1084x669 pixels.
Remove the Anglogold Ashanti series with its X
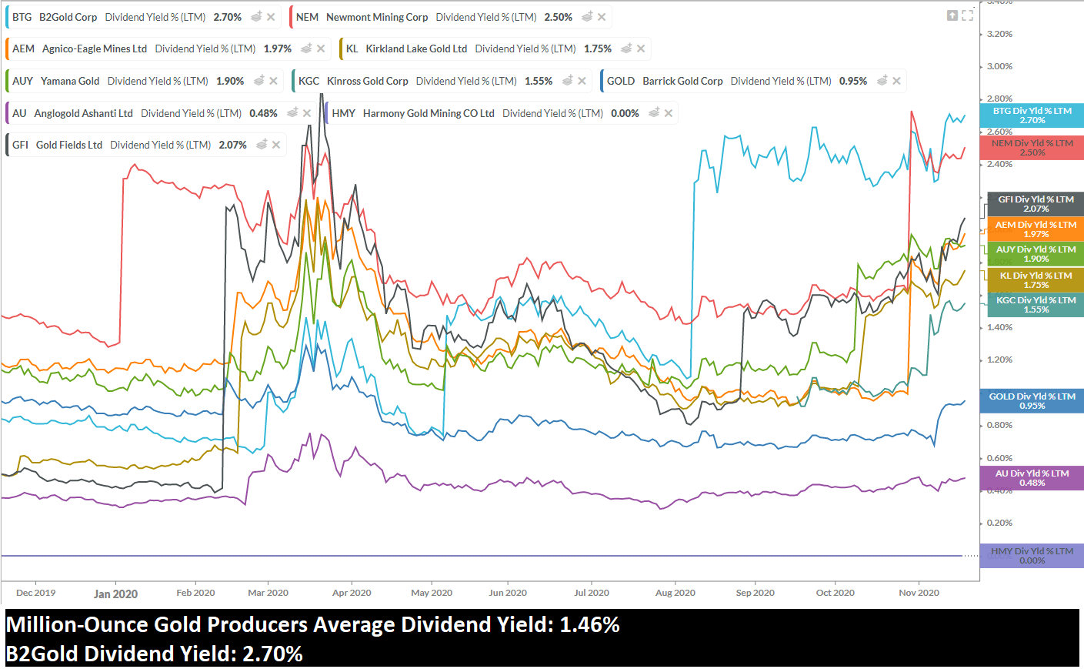tap(307, 113)
